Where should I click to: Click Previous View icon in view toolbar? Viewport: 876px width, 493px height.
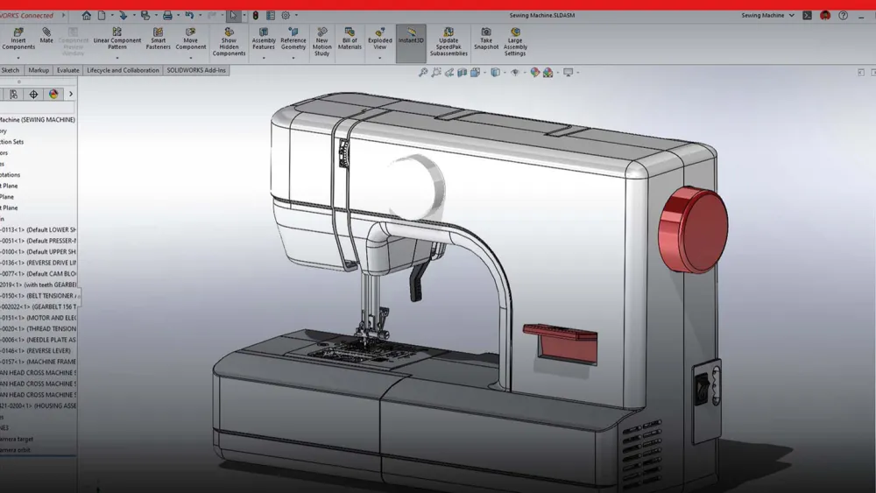[449, 72]
